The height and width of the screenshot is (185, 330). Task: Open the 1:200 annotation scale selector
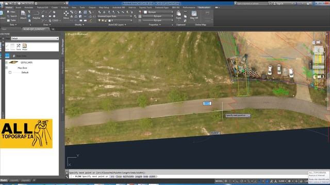282,181
